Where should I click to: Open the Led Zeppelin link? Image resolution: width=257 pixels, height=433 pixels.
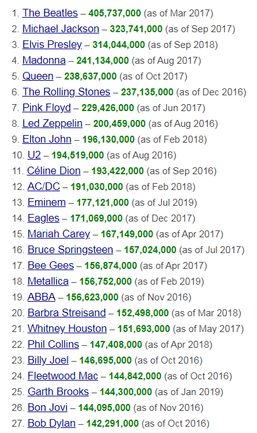click(52, 123)
